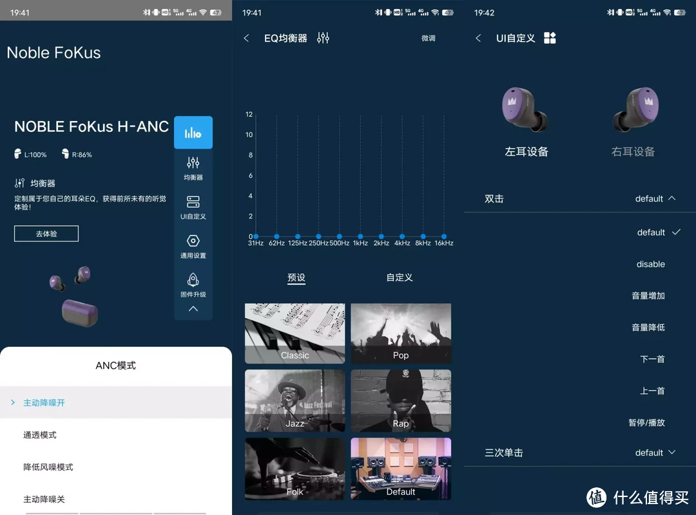Select 音量降低 option
Image resolution: width=696 pixels, height=515 pixels.
click(x=648, y=328)
